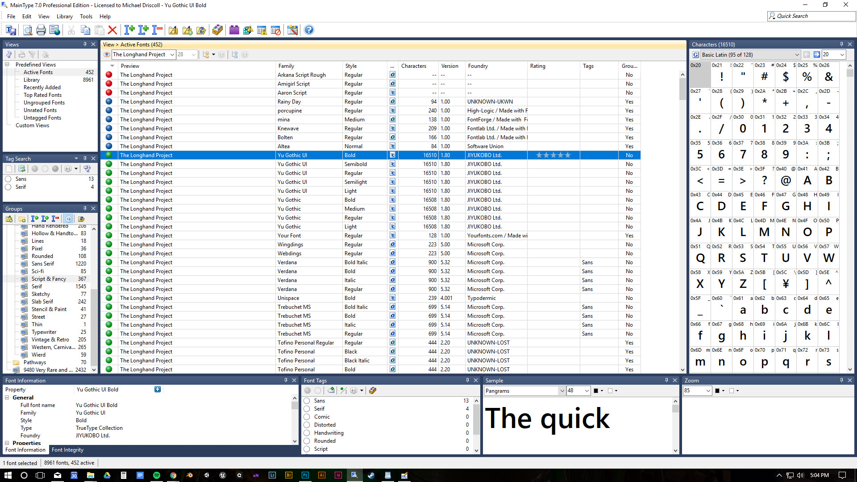
Task: Sort by the Foundry column header
Action: coord(497,66)
